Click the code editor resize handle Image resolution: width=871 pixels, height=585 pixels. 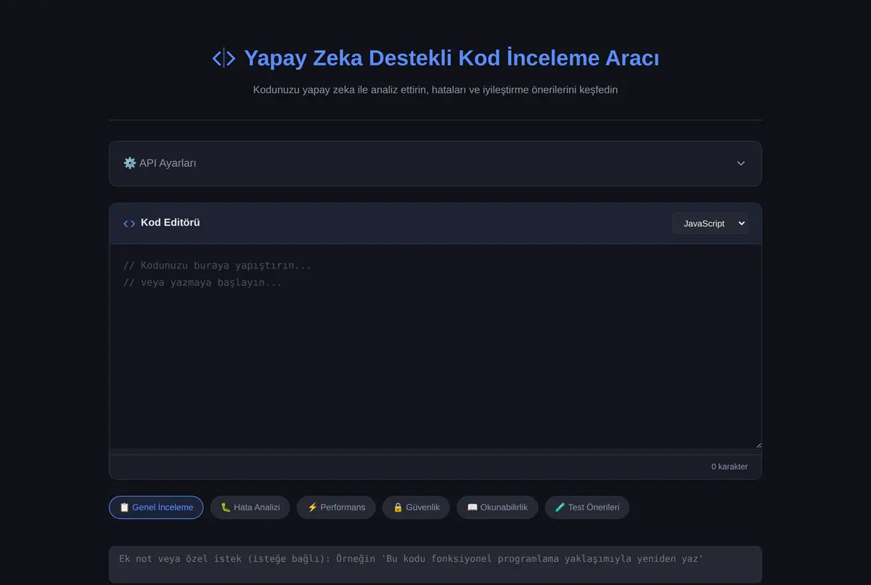[x=758, y=444]
